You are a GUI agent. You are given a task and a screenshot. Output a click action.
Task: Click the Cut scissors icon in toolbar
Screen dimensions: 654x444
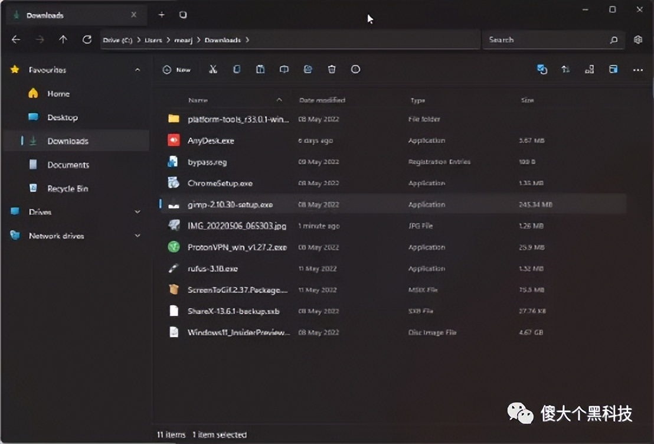tap(213, 70)
